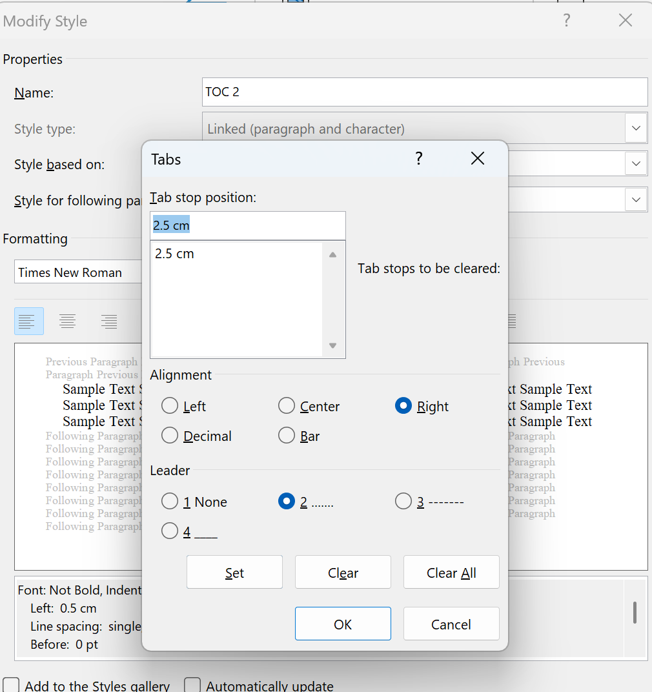Click the Set button

(x=234, y=572)
